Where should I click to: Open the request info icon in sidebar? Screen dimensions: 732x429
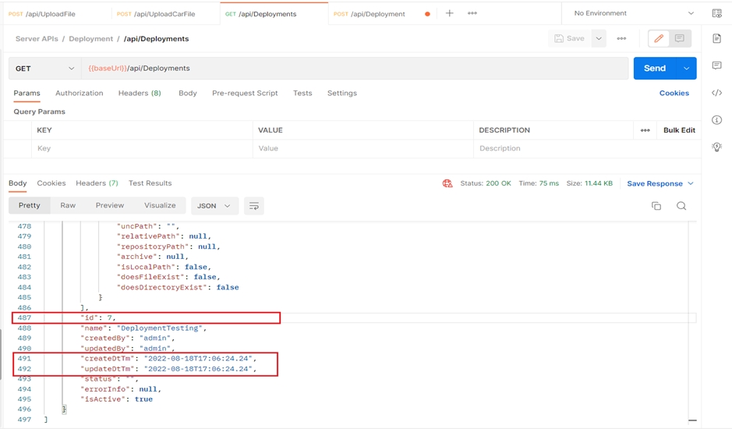[x=716, y=120]
